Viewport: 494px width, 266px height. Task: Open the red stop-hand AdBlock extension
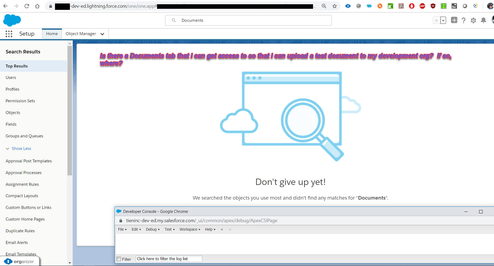[412, 6]
